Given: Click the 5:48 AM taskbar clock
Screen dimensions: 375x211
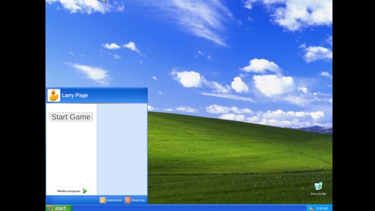Looking at the screenshot, I should (x=322, y=208).
